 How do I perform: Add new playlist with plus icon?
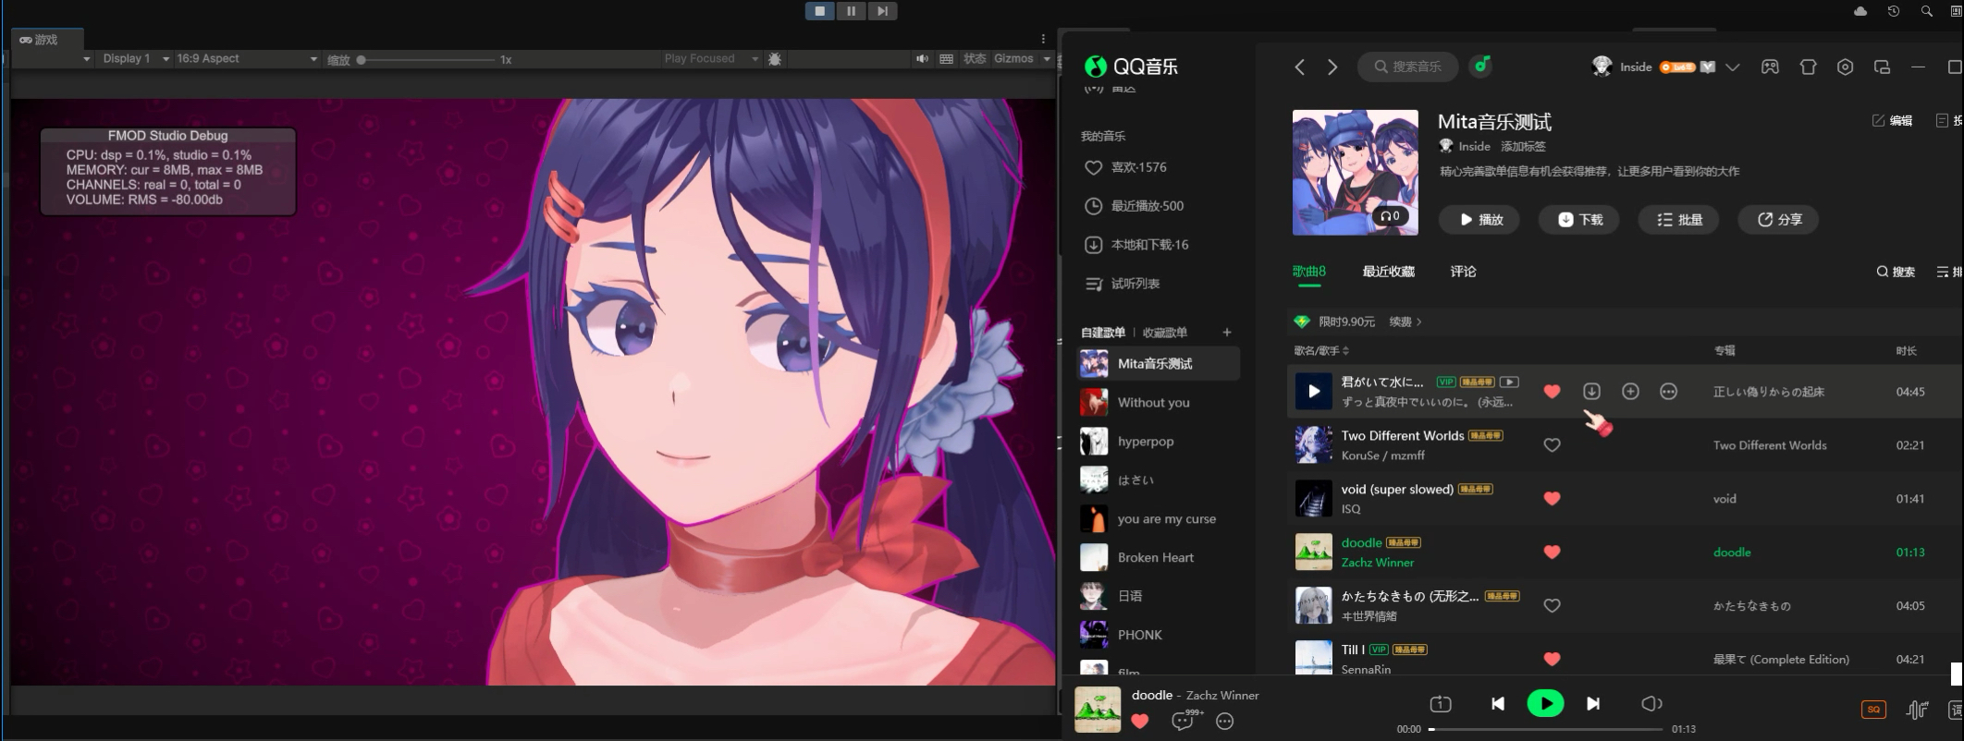1227,332
